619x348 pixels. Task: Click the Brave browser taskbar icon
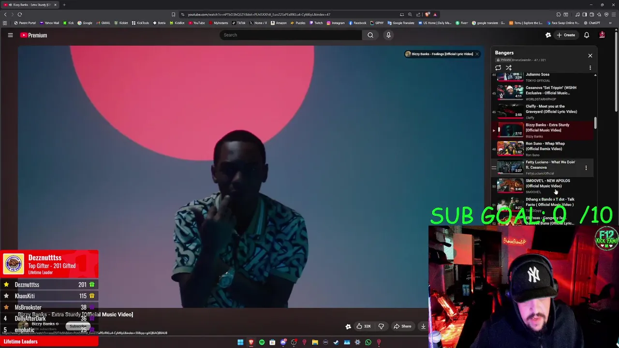(x=251, y=342)
